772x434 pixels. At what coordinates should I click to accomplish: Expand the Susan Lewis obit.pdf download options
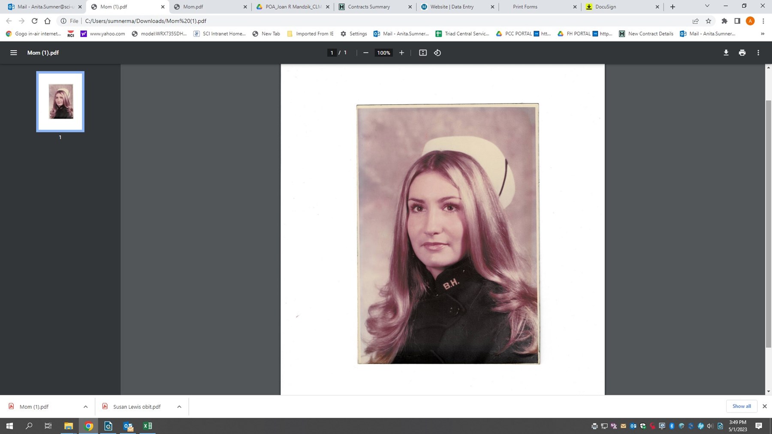179,407
